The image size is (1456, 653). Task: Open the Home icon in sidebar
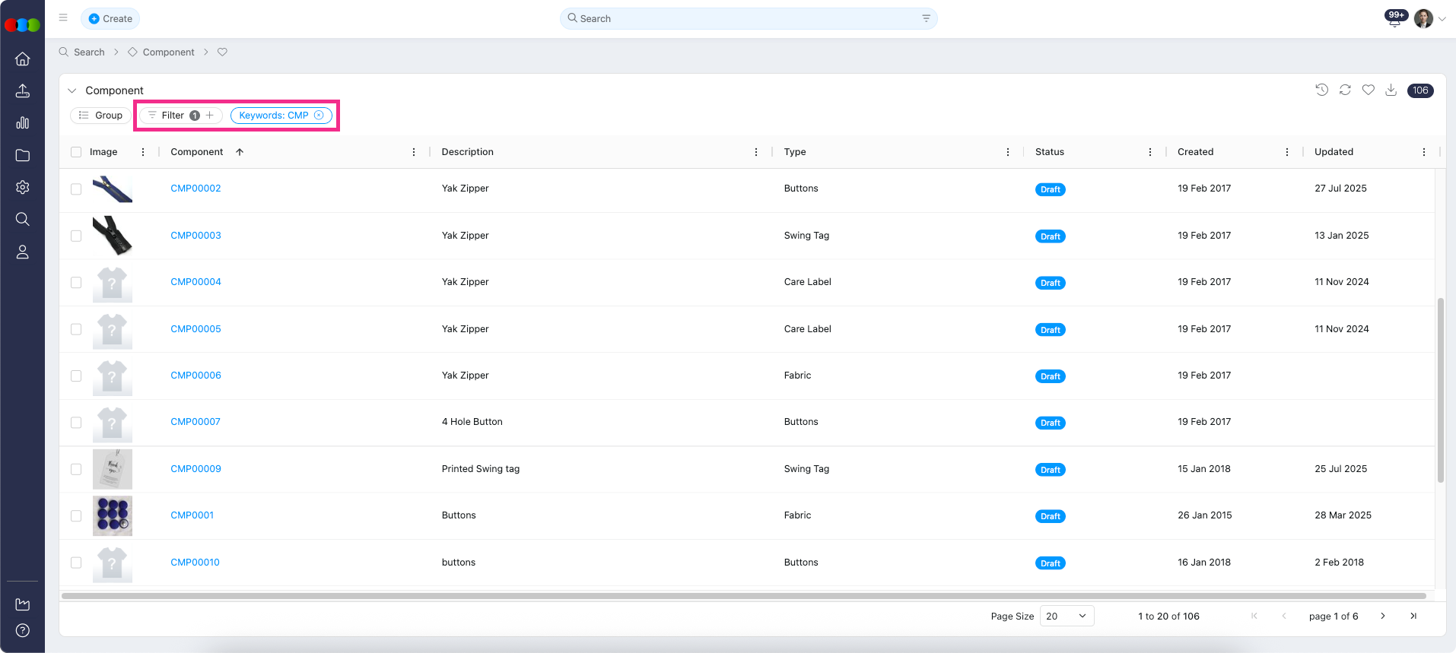pos(23,59)
